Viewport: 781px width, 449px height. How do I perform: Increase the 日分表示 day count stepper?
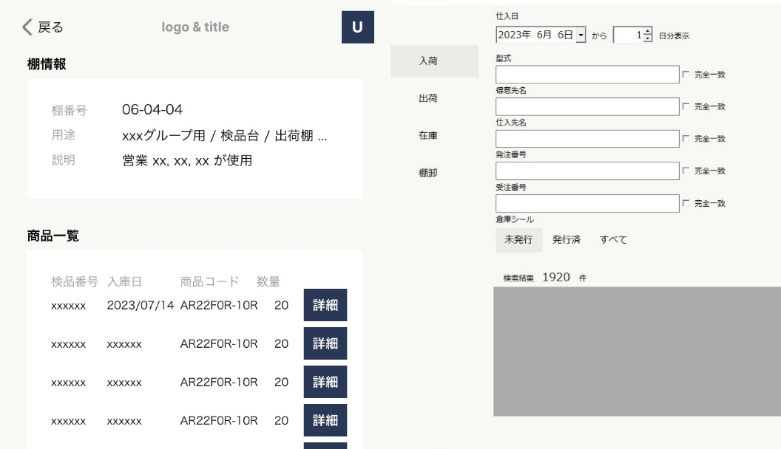[648, 31]
